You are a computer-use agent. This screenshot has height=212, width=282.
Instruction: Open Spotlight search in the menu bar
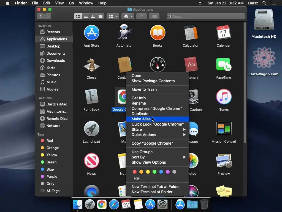coord(264,3)
